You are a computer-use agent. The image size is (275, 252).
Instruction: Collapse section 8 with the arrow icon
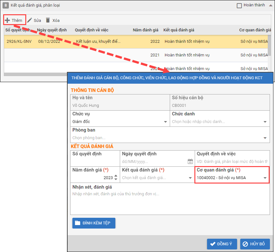click(270, 5)
